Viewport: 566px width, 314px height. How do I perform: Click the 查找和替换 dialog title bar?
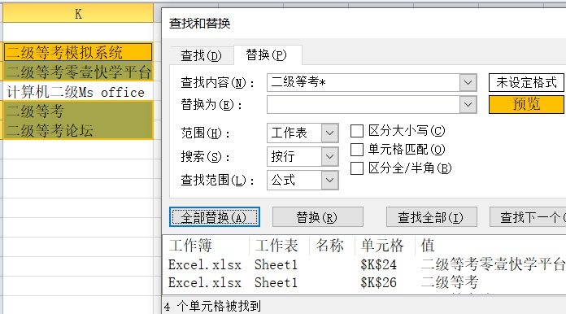tap(364, 24)
